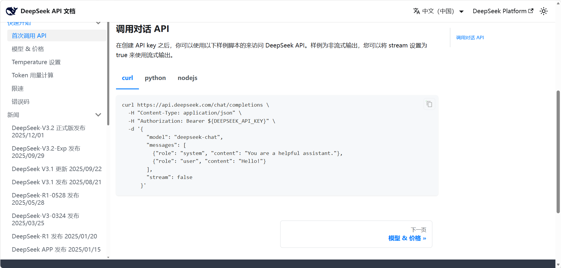Screen dimensions: 561x268
Task: Click the 调用对话 API heading
Action: 142,29
